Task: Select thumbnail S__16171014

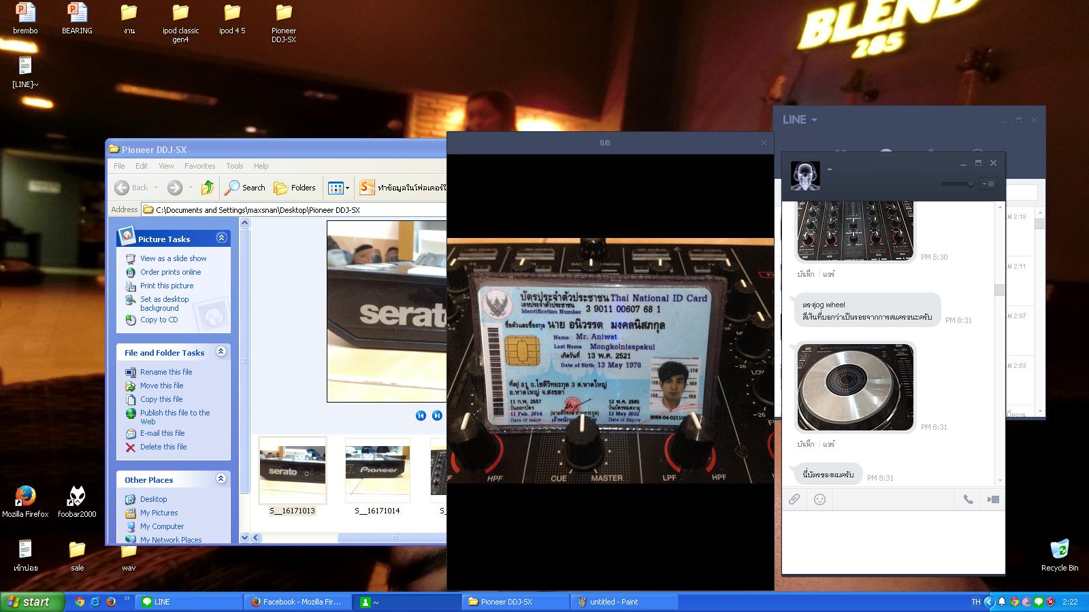Action: (x=378, y=476)
